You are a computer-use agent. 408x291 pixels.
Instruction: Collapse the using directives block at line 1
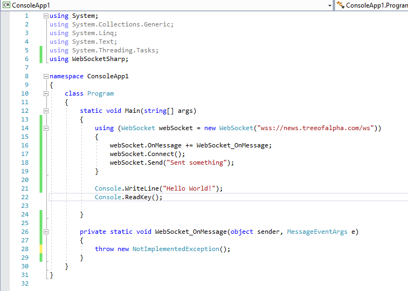(46, 16)
